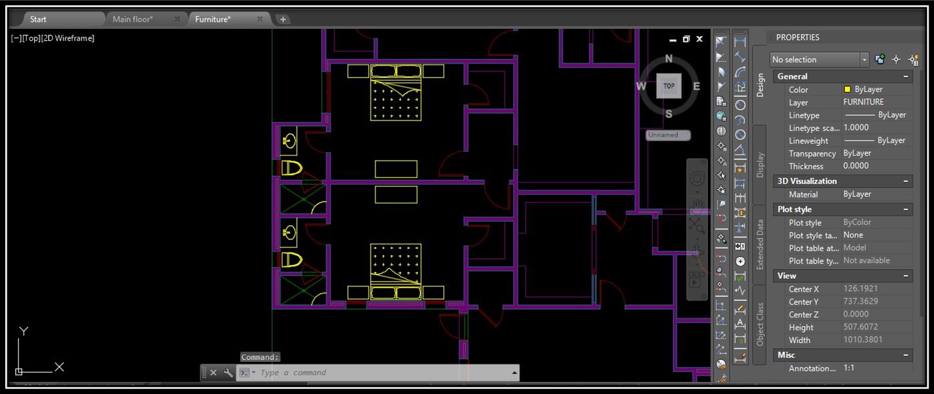Collapse the Misc properties section

coord(906,355)
